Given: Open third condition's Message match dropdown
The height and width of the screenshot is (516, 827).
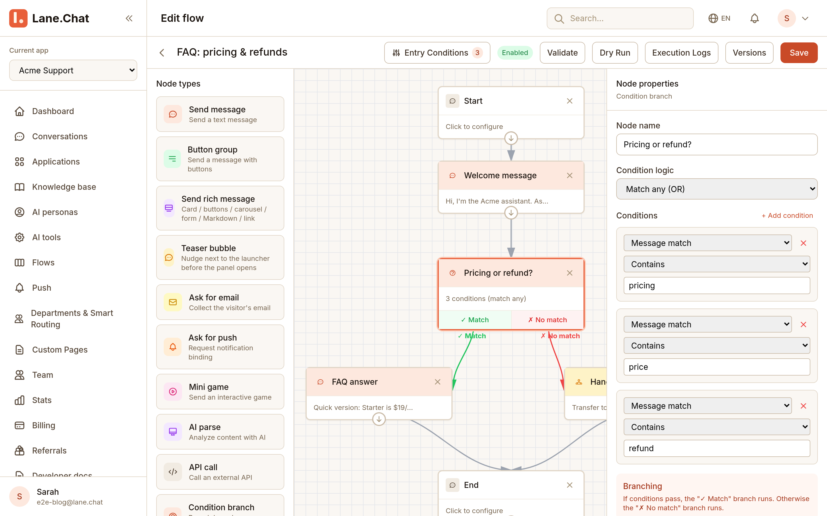Looking at the screenshot, I should coord(707,406).
